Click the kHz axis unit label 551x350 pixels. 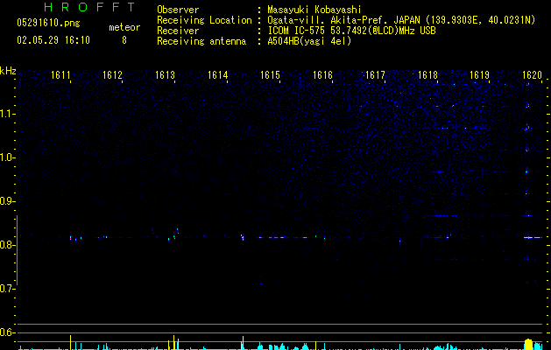8,71
